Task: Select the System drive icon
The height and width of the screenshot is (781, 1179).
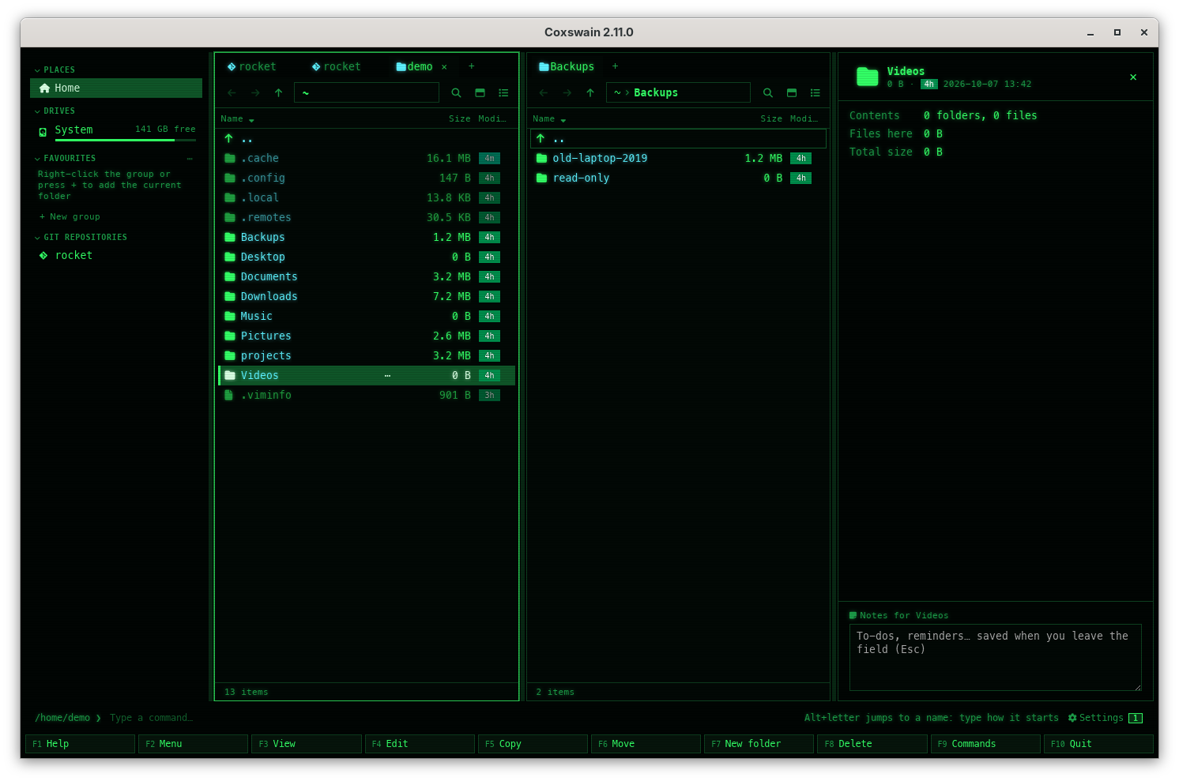Action: pos(43,132)
